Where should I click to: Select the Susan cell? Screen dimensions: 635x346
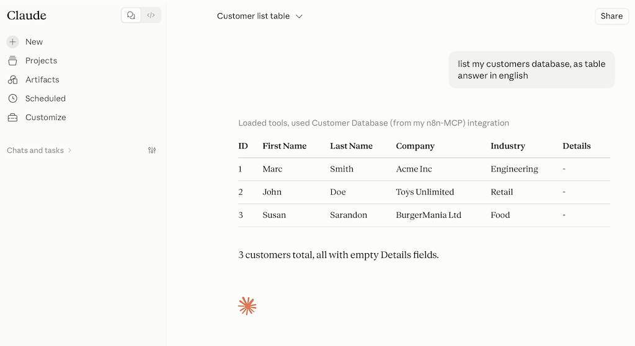(274, 215)
